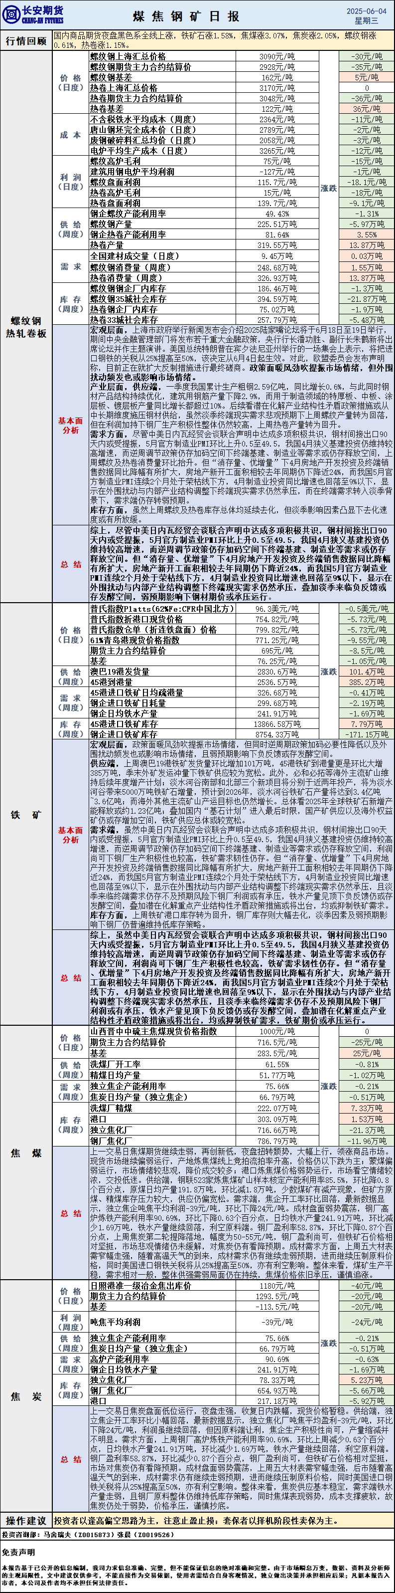
Task: Select the value 1000元/吨
Action: click(277, 1032)
